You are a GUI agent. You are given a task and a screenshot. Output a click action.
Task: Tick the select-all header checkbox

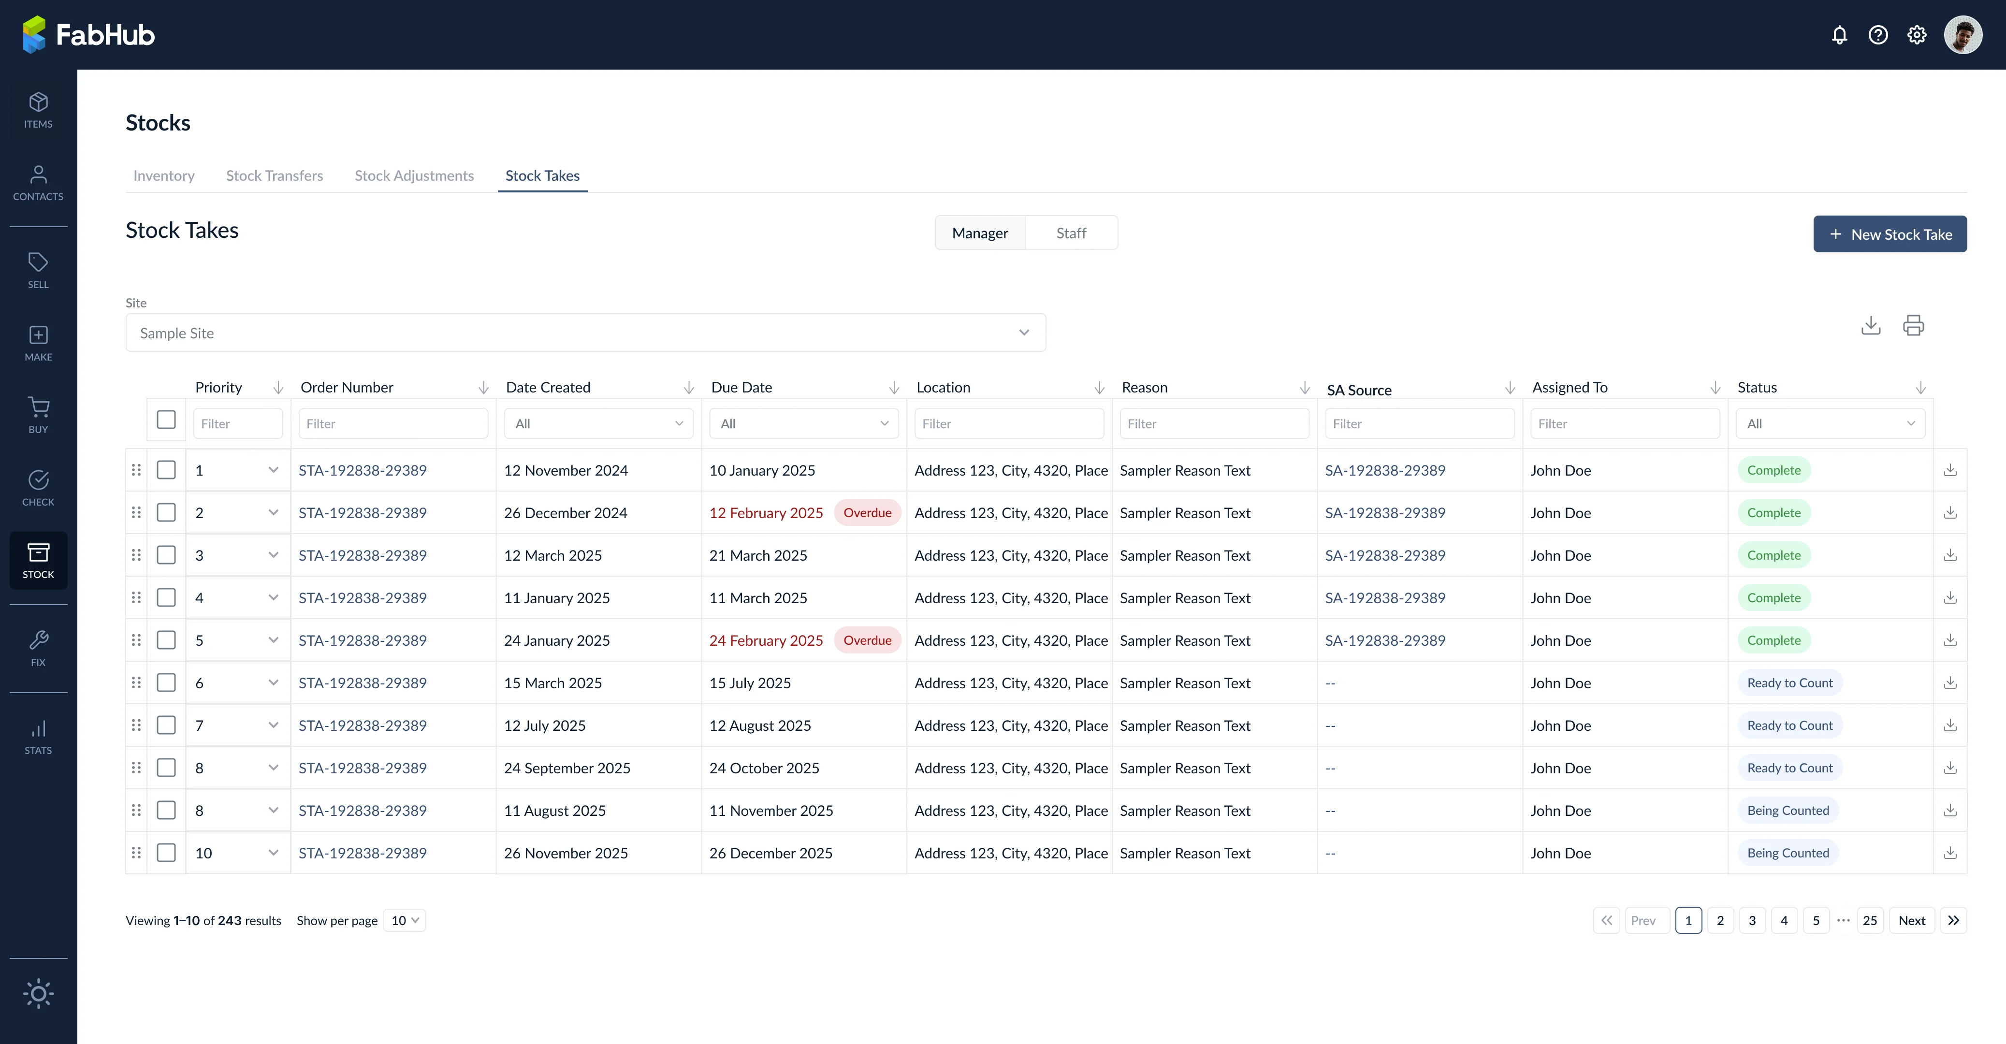tap(166, 420)
